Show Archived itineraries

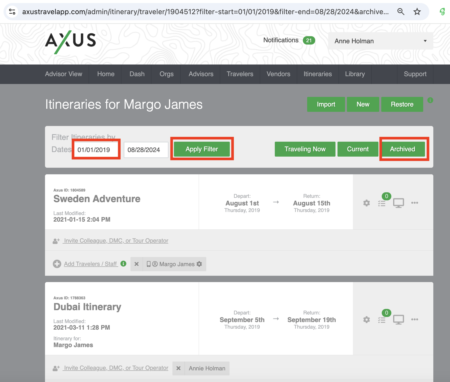(402, 149)
